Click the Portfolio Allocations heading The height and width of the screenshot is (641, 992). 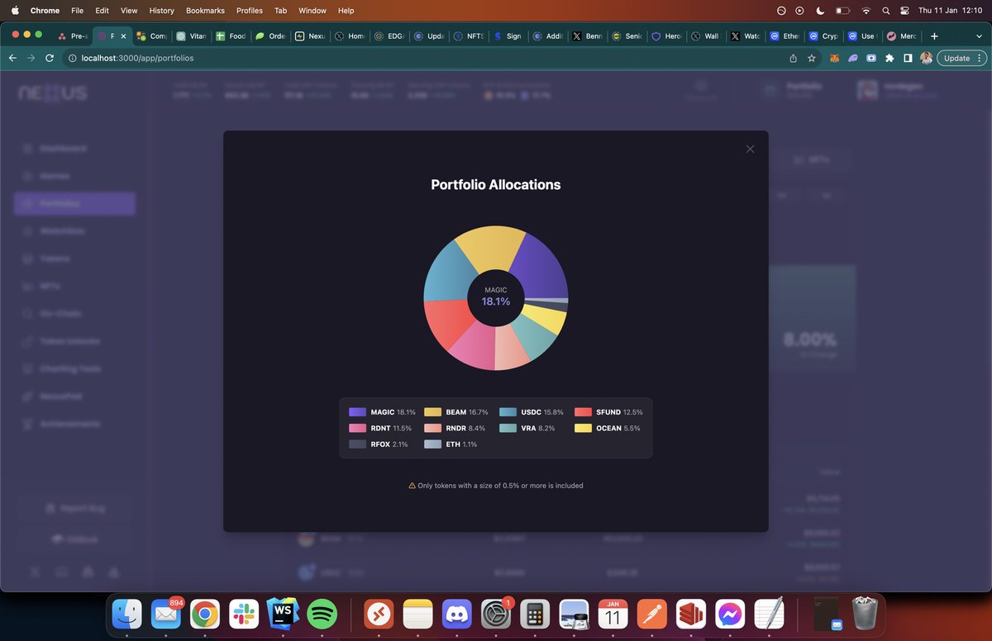click(496, 185)
